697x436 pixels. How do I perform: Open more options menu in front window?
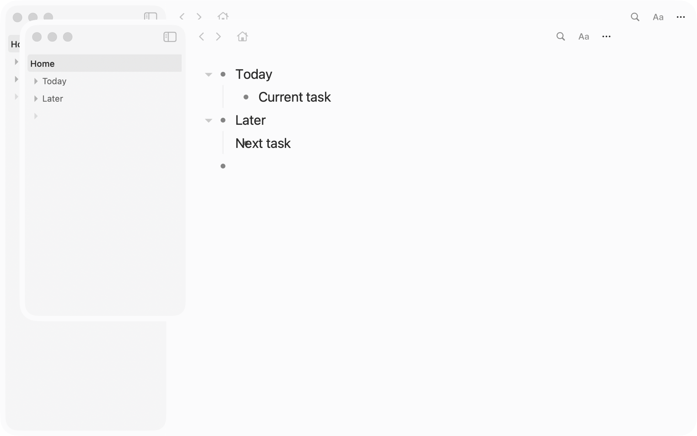tap(606, 37)
